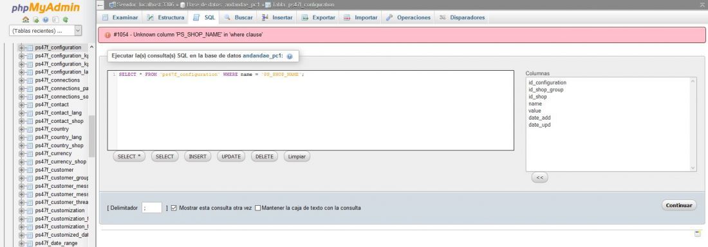Click table icon next to ps47f_country

(x=30, y=129)
